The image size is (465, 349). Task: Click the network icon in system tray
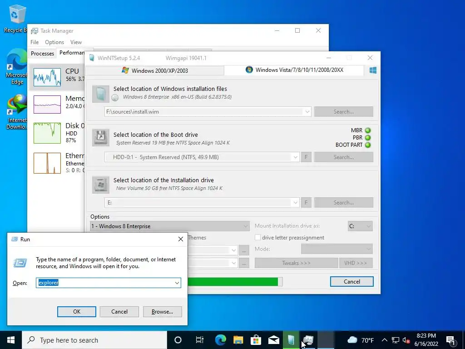point(396,340)
